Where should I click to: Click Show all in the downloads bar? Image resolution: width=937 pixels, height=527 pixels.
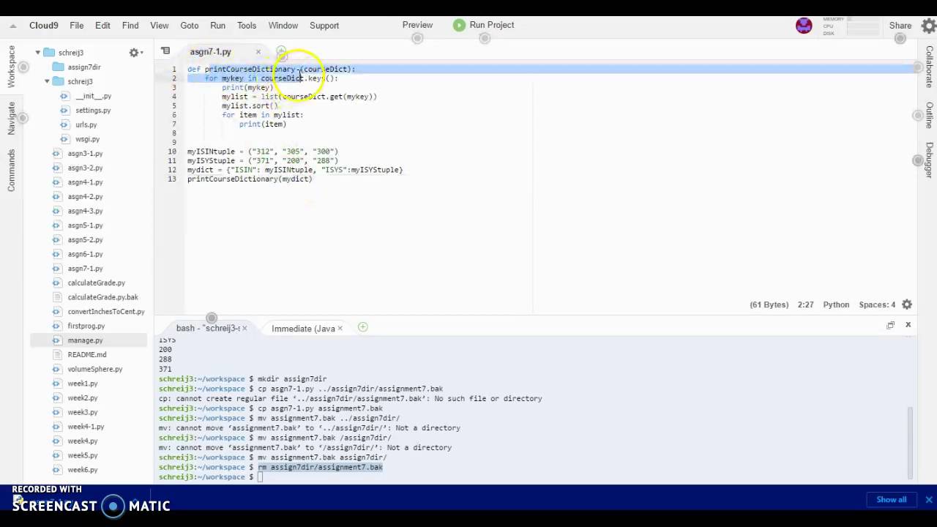coord(892,500)
